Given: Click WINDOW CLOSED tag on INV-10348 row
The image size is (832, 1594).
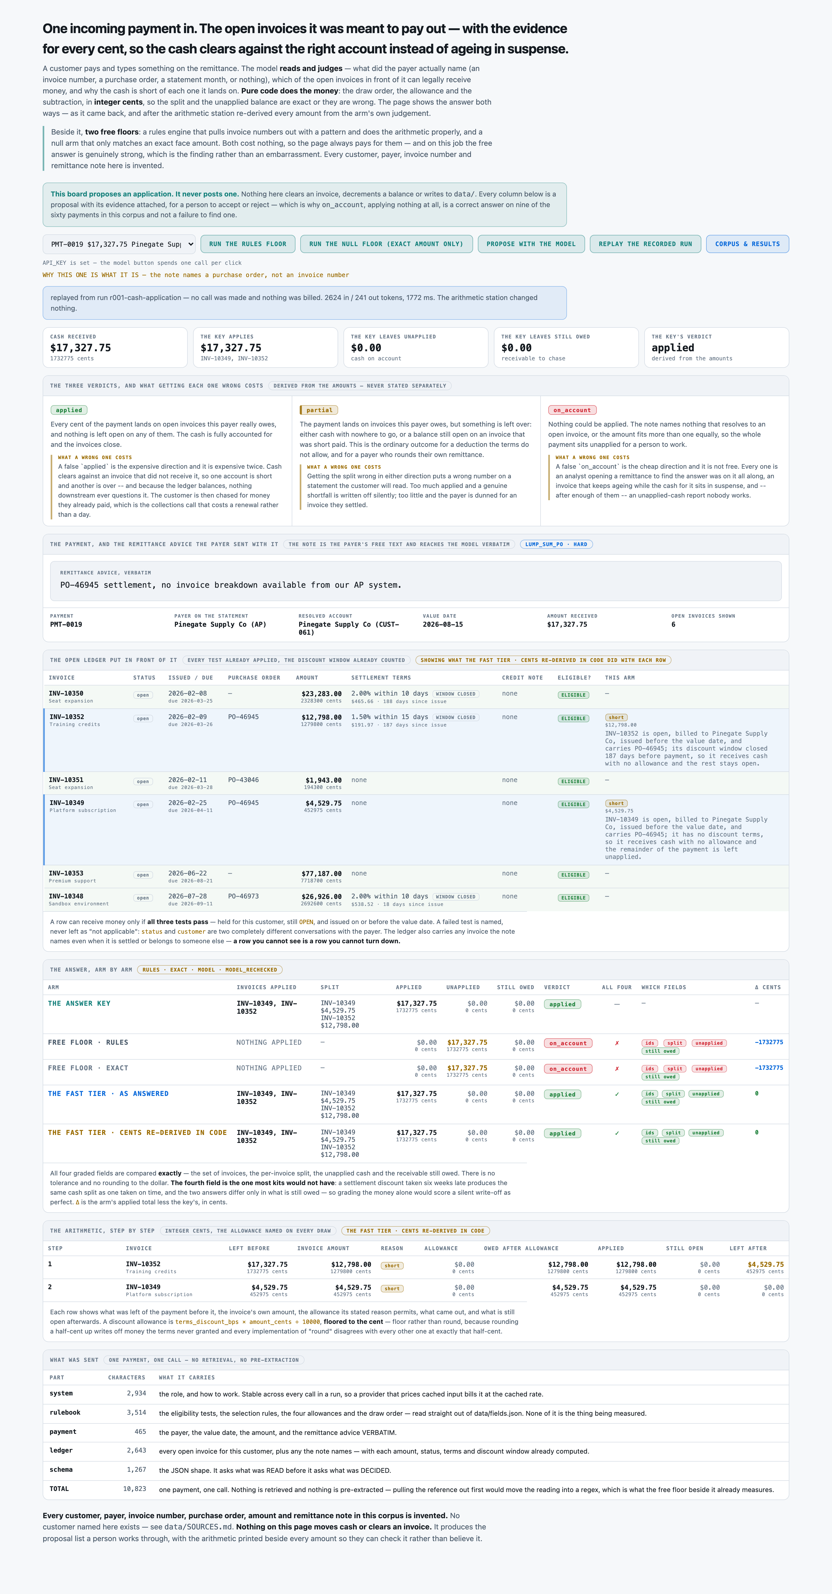Looking at the screenshot, I should 455,897.
